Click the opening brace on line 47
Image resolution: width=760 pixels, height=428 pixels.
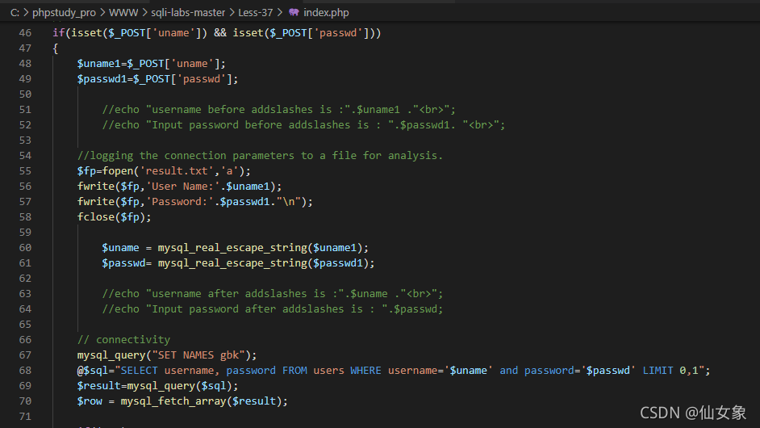(55, 48)
